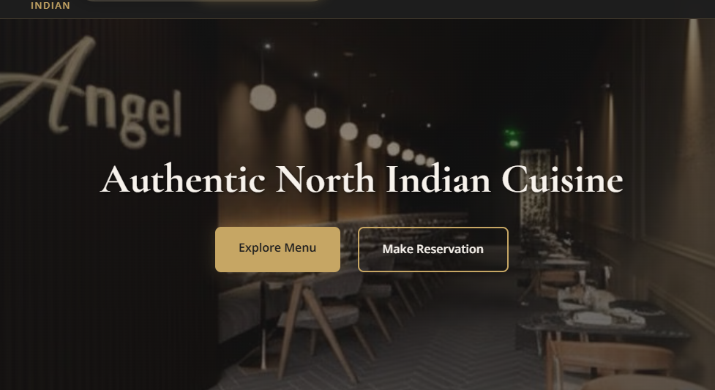The height and width of the screenshot is (390, 715).
Task: Click the Angel wall sign in photo
Action: click(91, 94)
